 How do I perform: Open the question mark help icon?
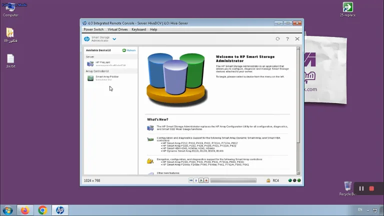click(x=287, y=38)
